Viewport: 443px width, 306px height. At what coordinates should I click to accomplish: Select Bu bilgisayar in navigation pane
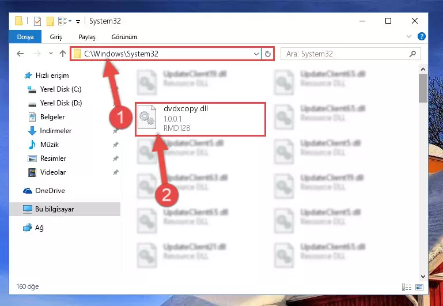65,209
